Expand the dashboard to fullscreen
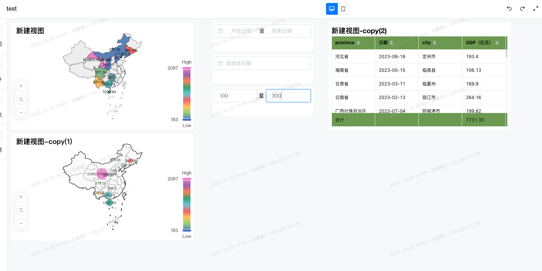This screenshot has height=271, width=542. 536,8
